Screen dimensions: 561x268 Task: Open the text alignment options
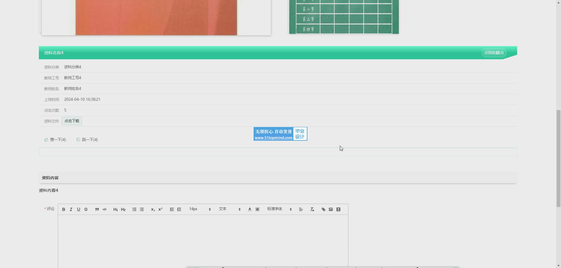[301, 209]
